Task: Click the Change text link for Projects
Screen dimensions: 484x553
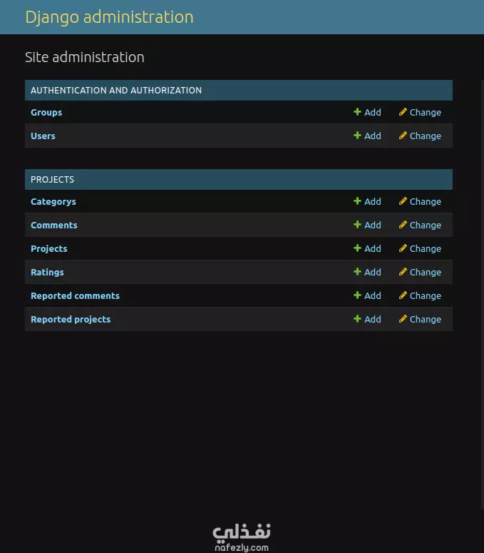Action: [425, 249]
